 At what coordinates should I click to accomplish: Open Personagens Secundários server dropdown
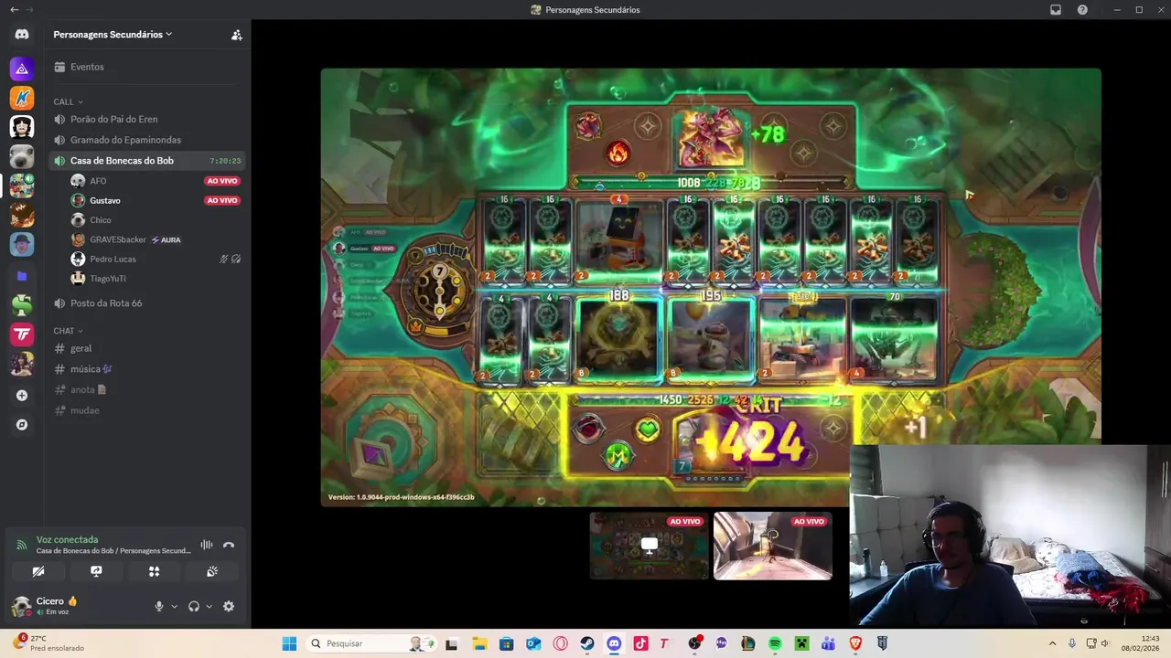(113, 35)
